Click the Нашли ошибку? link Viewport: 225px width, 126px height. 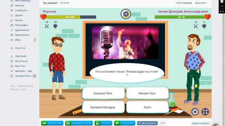pos(201,123)
